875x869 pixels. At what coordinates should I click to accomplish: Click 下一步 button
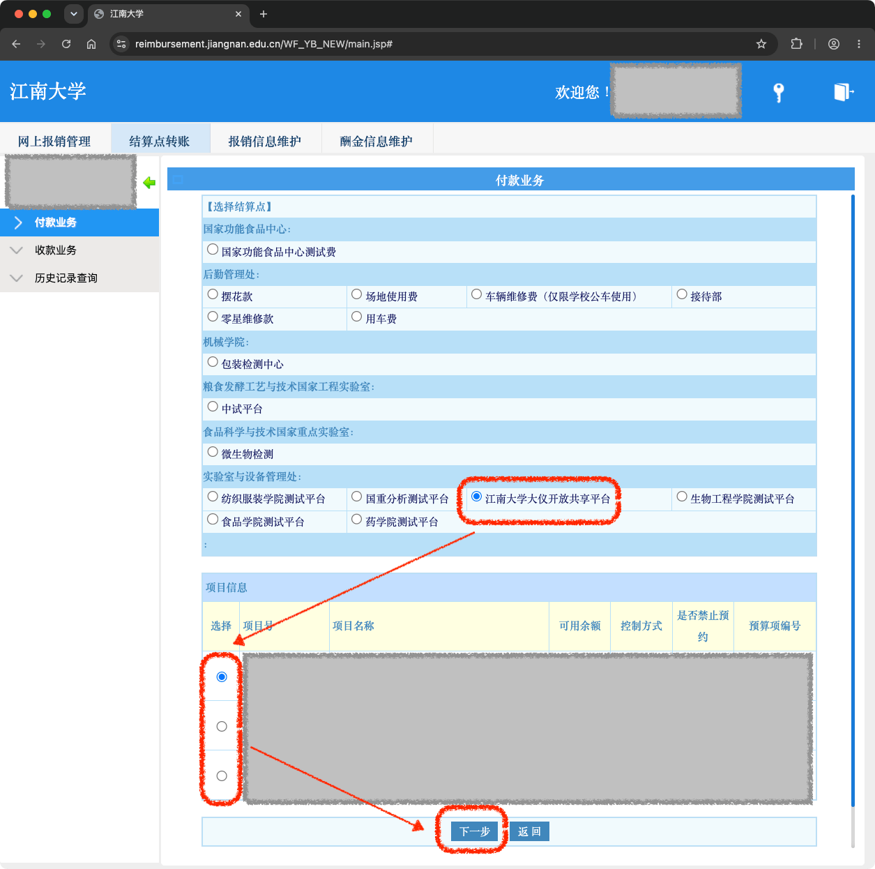pyautogui.click(x=474, y=831)
